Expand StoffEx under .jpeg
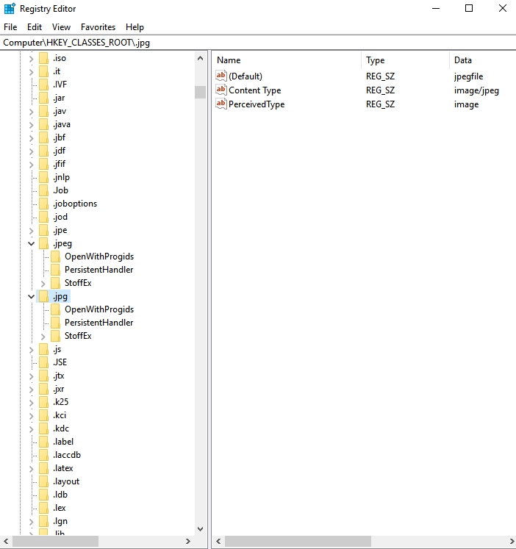516x549 pixels. tap(43, 283)
